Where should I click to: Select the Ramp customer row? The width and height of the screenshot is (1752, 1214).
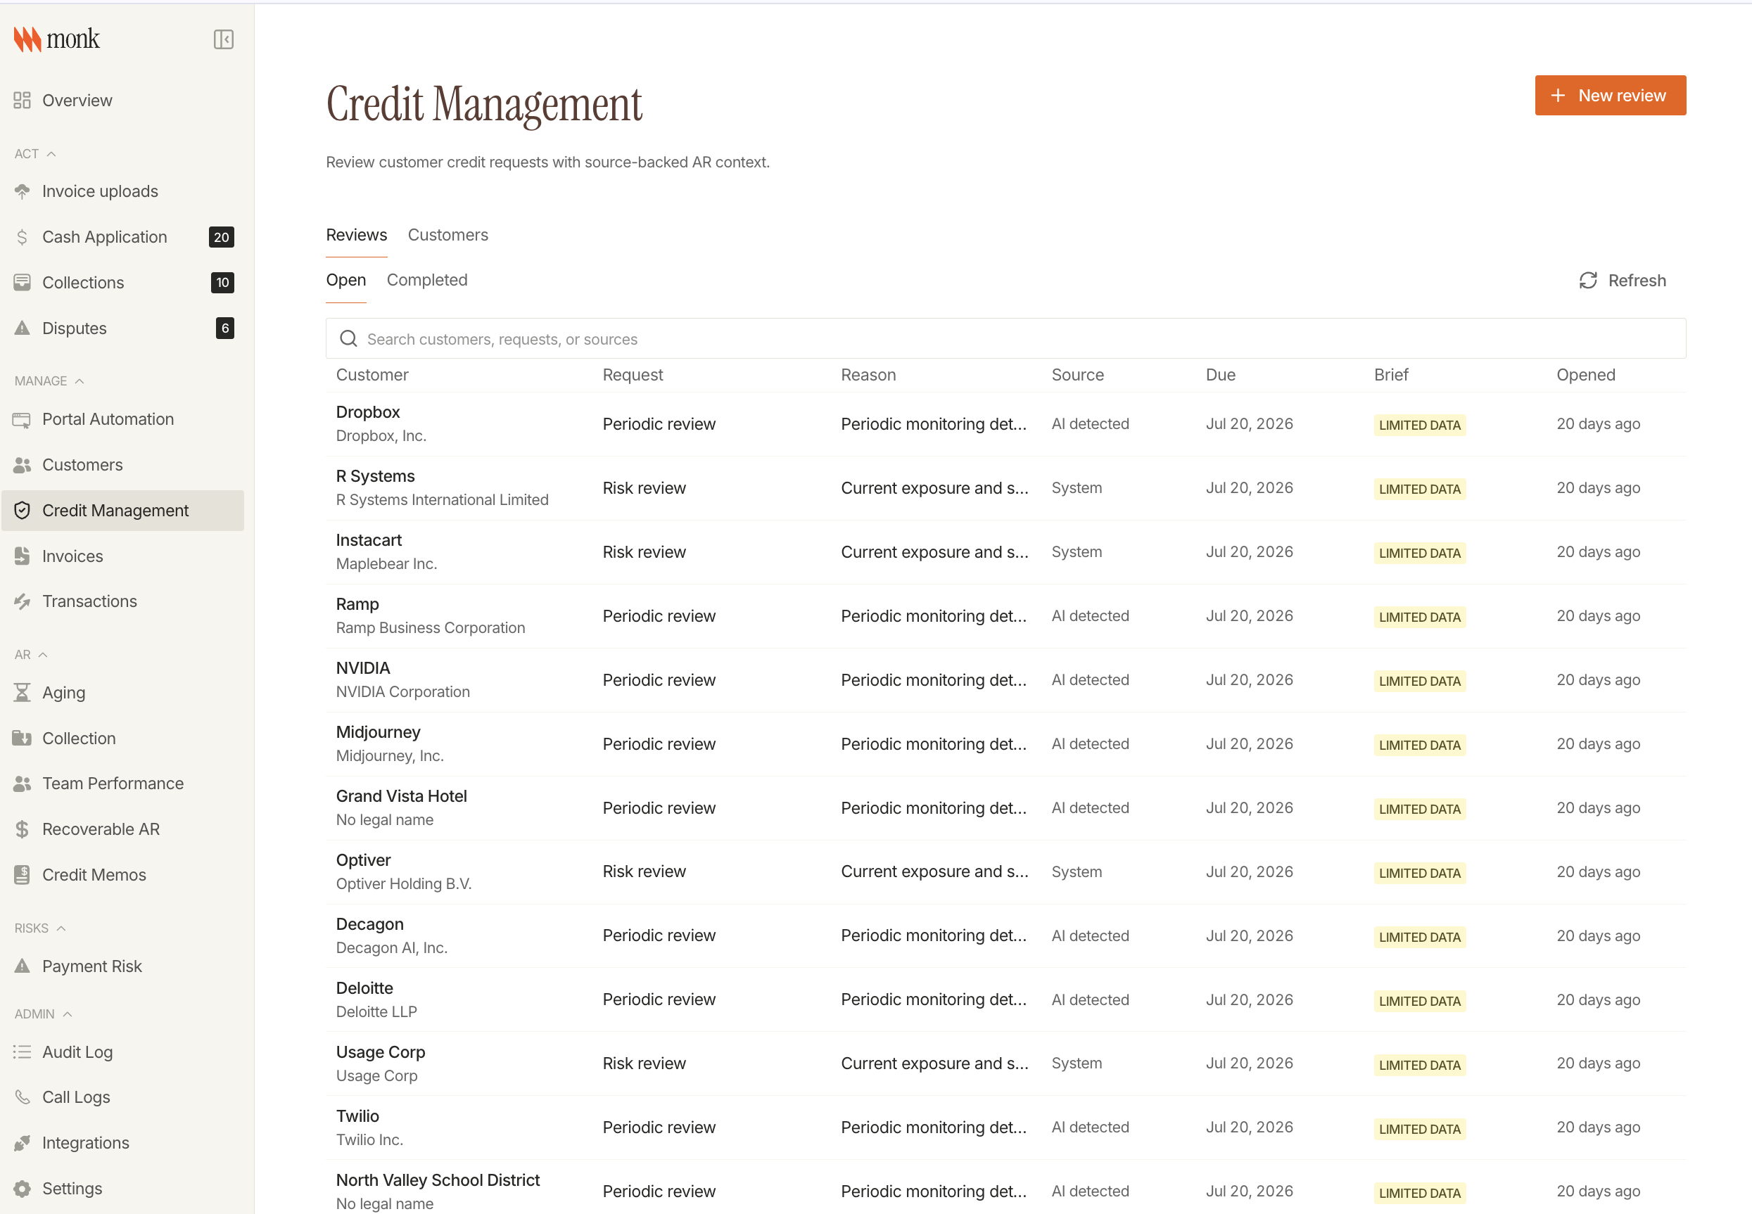pyautogui.click(x=1005, y=615)
